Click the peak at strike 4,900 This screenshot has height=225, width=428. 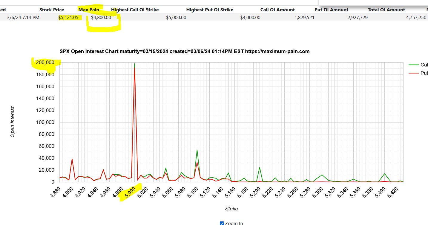72,159
